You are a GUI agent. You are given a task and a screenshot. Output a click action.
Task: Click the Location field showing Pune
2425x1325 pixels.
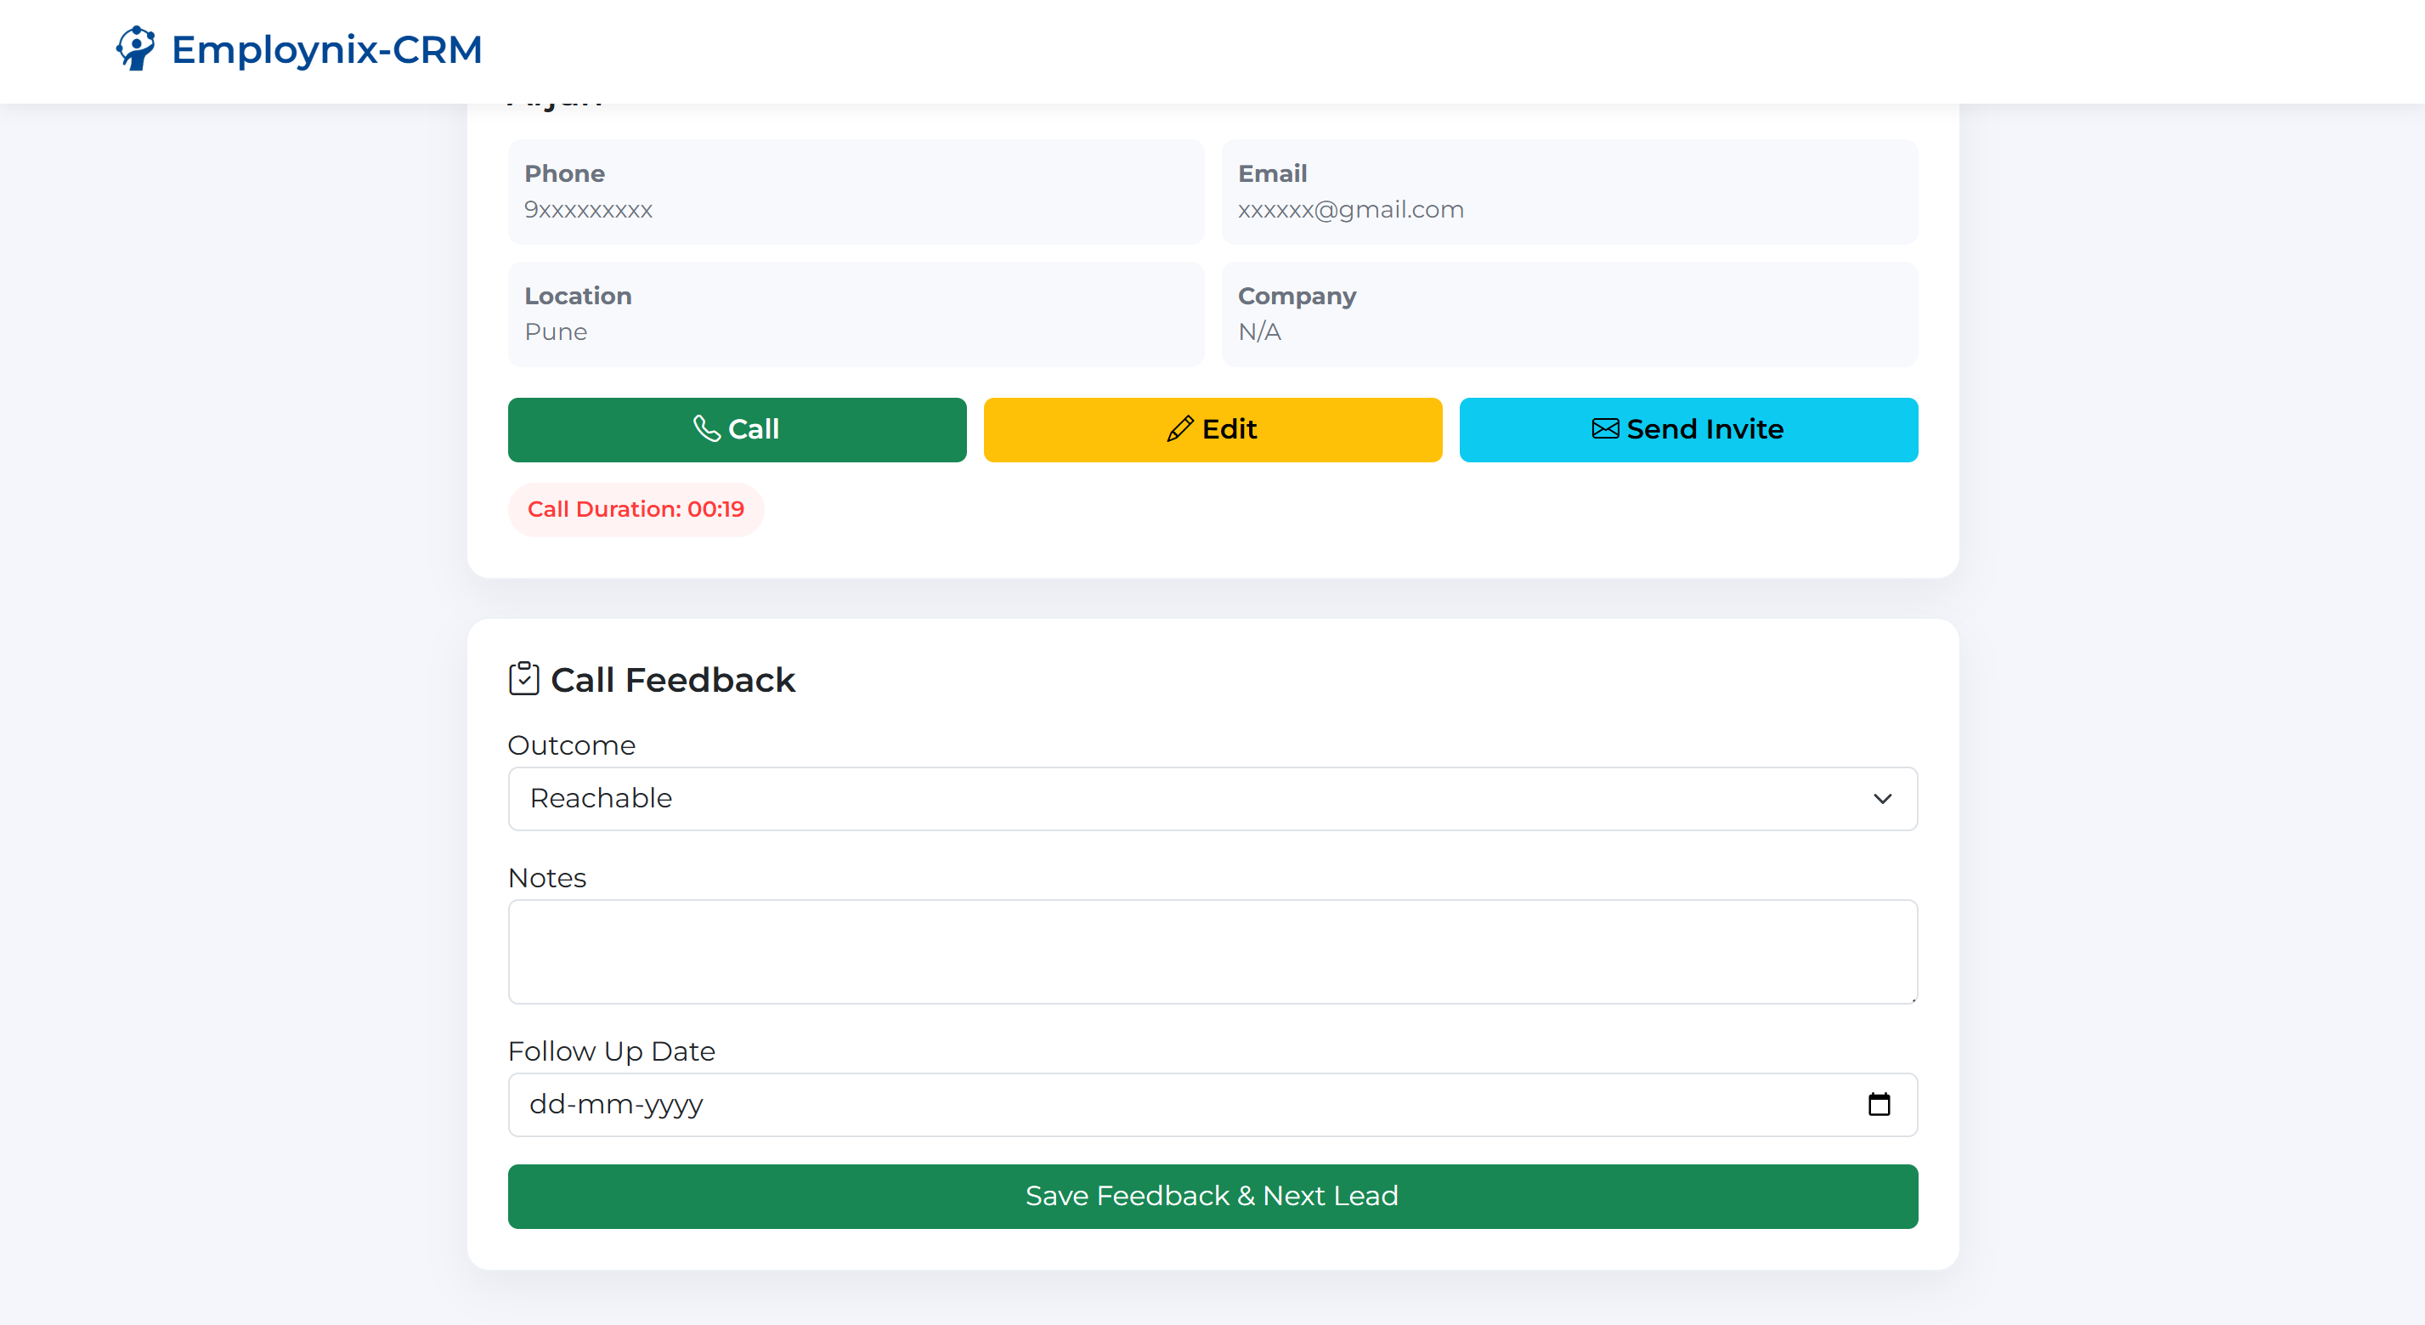(x=855, y=314)
